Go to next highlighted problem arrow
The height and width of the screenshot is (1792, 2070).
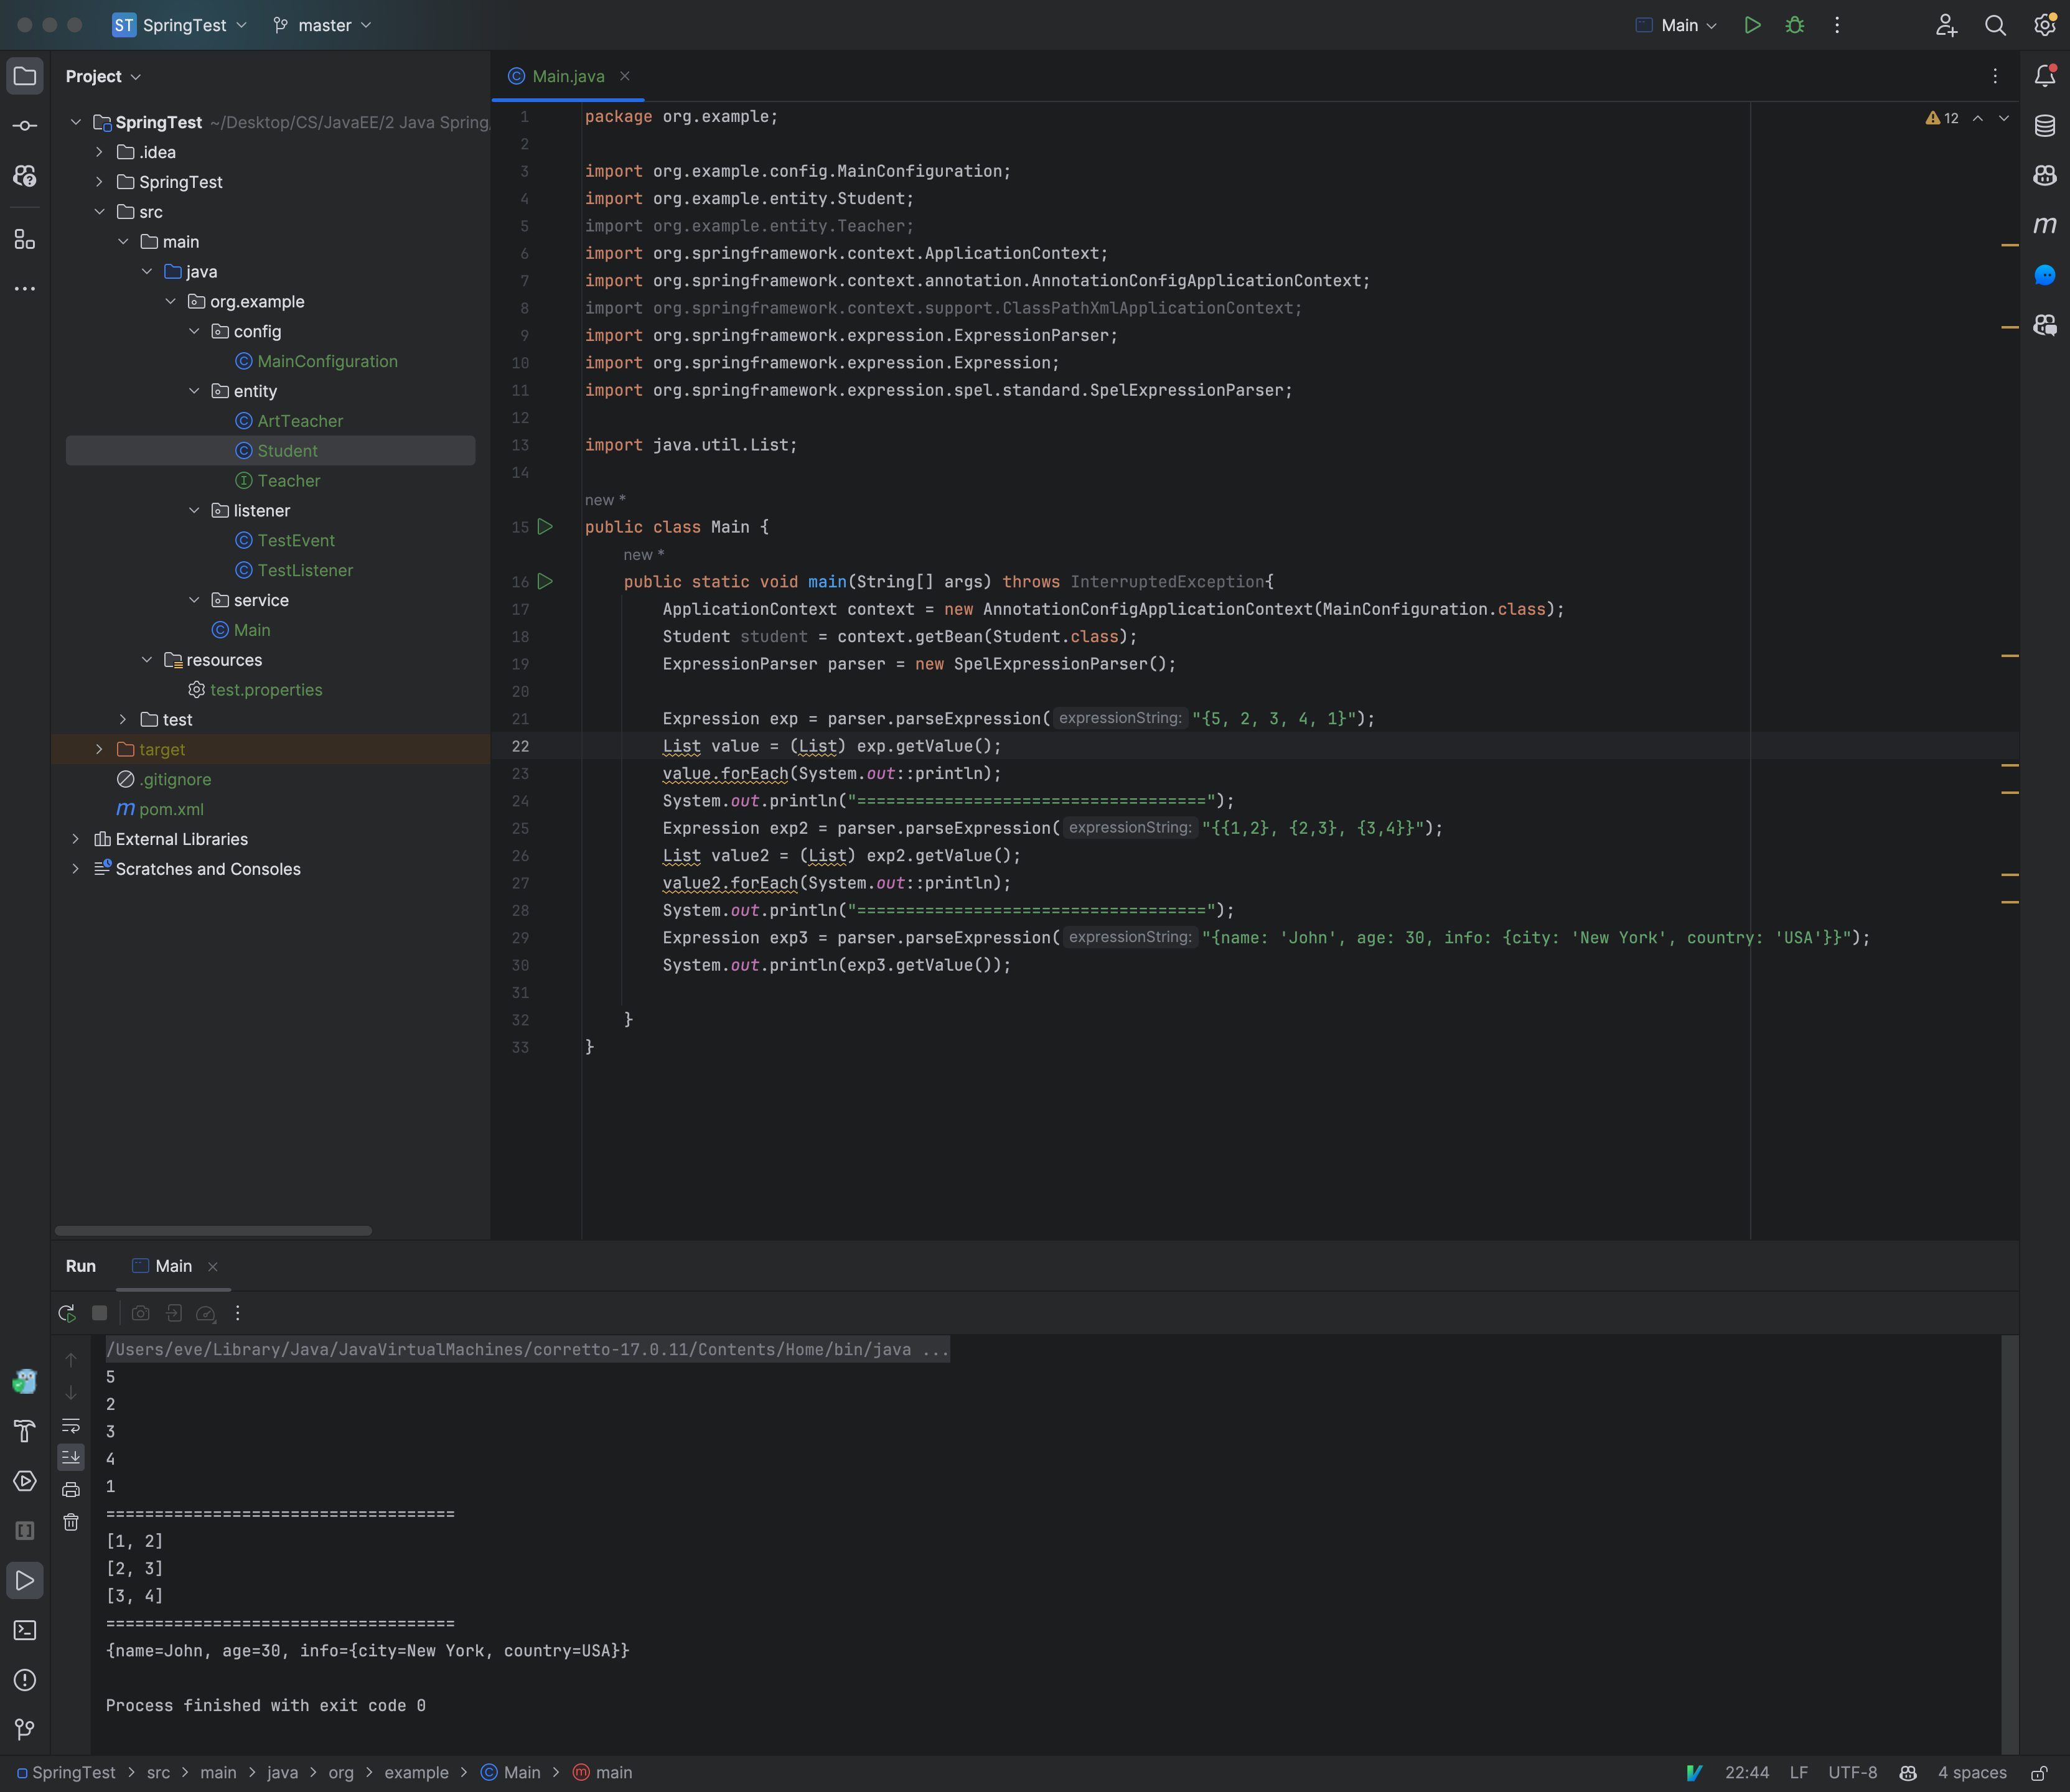click(x=2004, y=118)
